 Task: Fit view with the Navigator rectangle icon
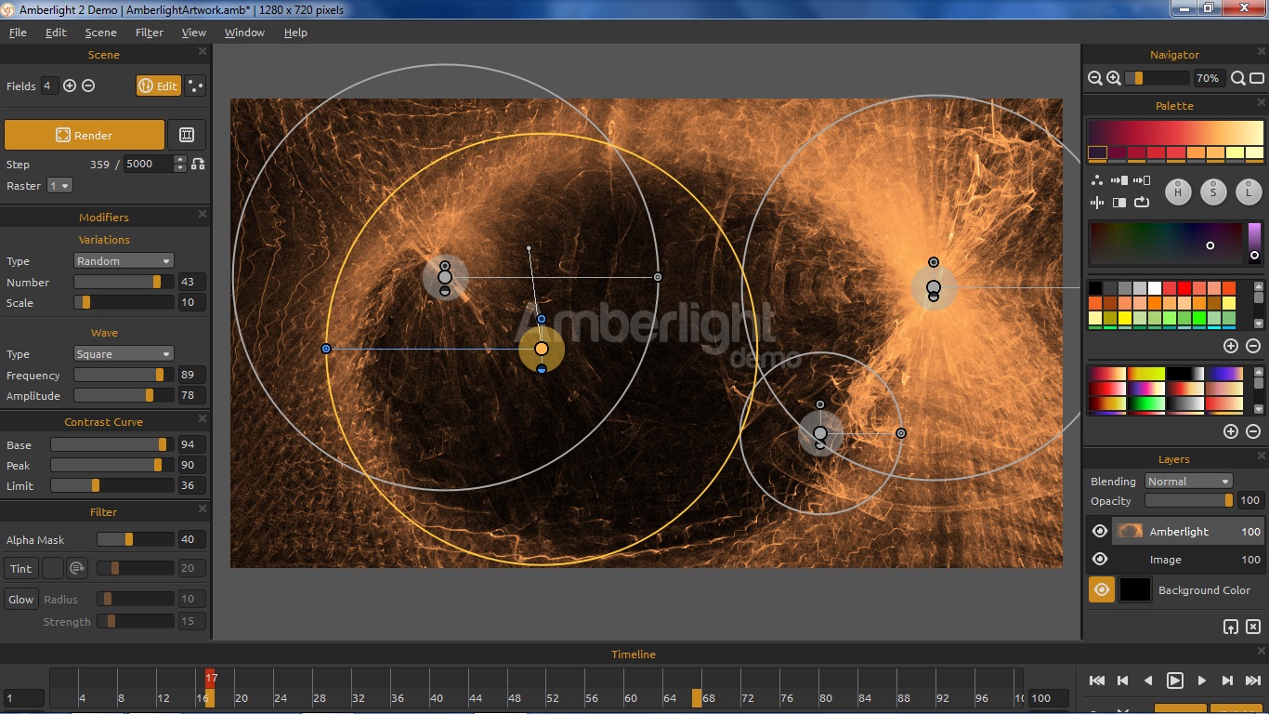pyautogui.click(x=1257, y=79)
